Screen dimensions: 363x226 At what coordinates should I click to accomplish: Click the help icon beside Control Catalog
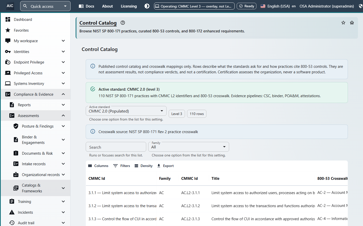123,23
